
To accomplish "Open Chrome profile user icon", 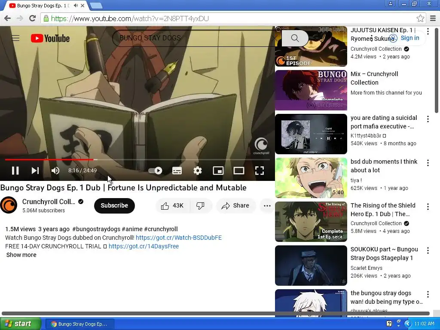I will [390, 3].
